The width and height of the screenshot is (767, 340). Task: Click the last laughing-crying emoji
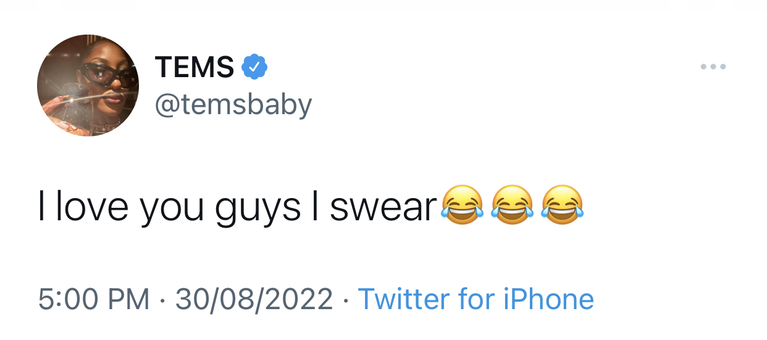563,205
